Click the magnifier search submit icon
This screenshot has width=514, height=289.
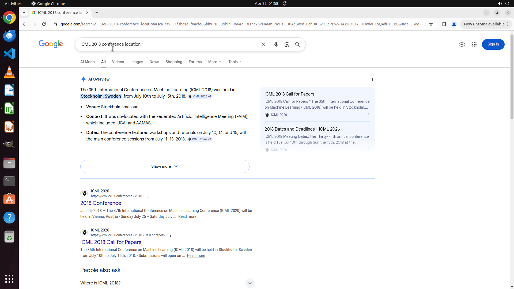coord(297,44)
